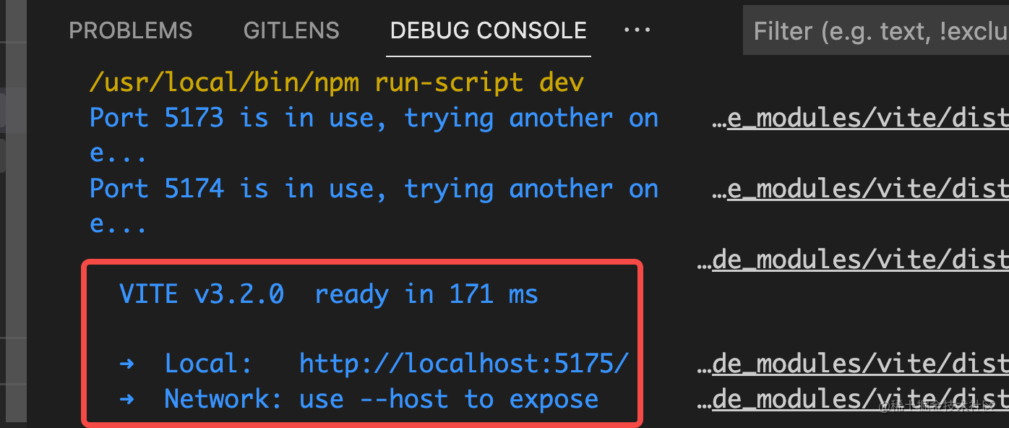Image resolution: width=1009 pixels, height=428 pixels.
Task: Click the 'use --host to expose' text
Action: click(x=449, y=399)
